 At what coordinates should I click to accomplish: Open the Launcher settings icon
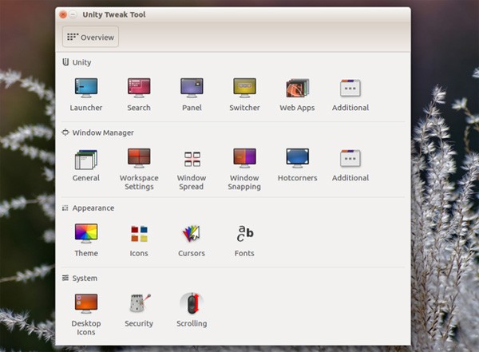coord(86,88)
